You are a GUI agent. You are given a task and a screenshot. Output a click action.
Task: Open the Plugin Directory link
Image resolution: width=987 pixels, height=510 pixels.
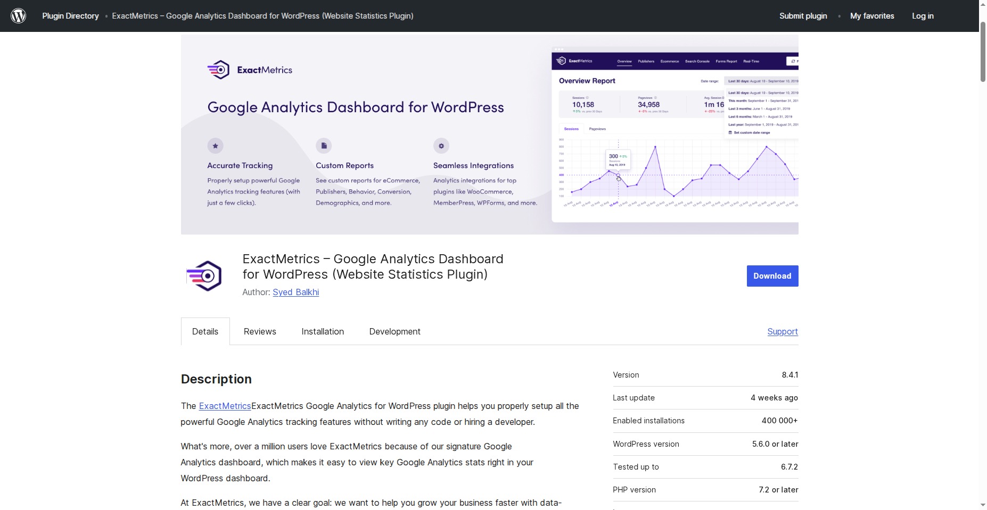(70, 16)
